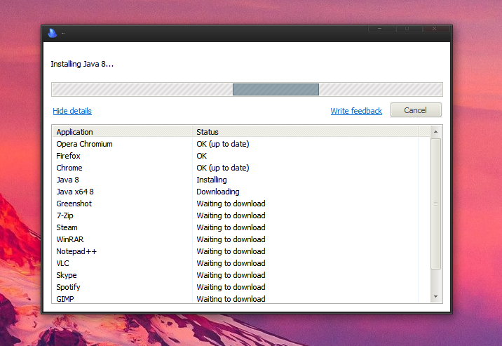Click the Installing status of Java 8
The height and width of the screenshot is (346, 502).
coord(212,180)
